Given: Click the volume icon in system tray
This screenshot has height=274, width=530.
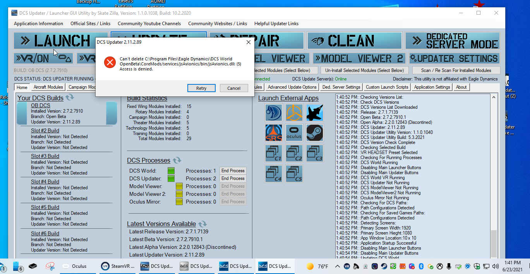Looking at the screenshot, I should 496,266.
